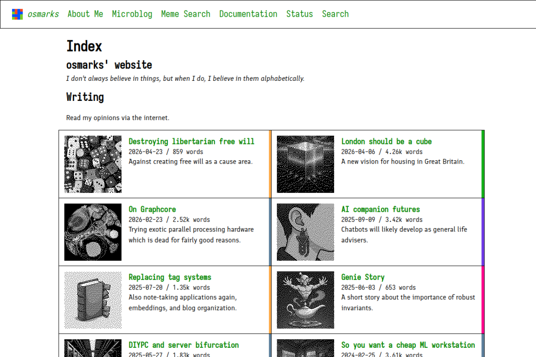
Task: Click the glowing cube thumbnail image
Action: (306, 164)
